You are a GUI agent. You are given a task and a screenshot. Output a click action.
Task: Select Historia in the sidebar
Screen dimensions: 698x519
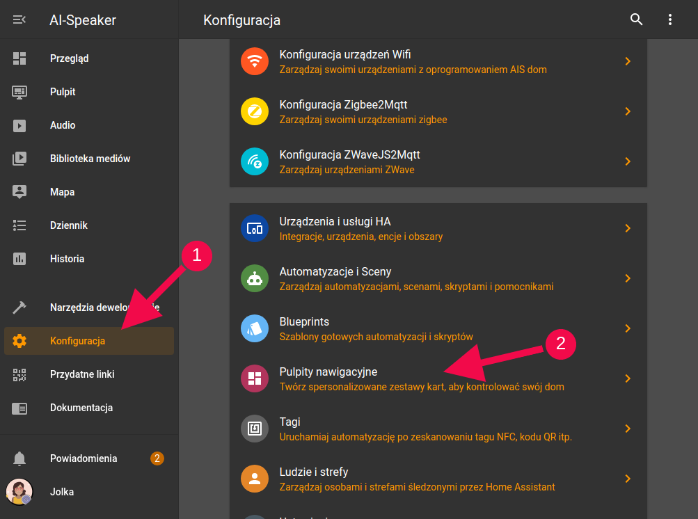(x=89, y=259)
